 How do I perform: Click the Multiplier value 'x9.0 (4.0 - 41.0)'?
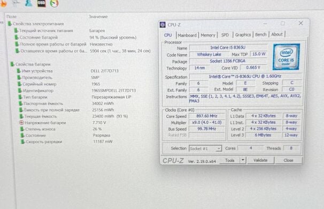pyautogui.click(x=207, y=122)
